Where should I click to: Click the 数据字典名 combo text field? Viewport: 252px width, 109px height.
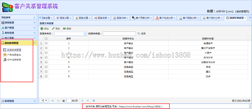click(69, 34)
